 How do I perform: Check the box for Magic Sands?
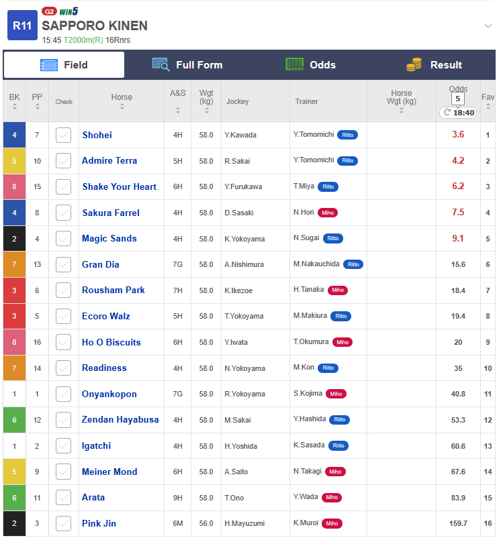coord(63,239)
